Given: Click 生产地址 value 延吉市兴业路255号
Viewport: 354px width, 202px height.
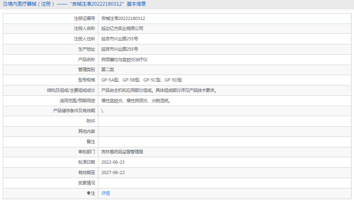Looking at the screenshot, I should point(119,49).
